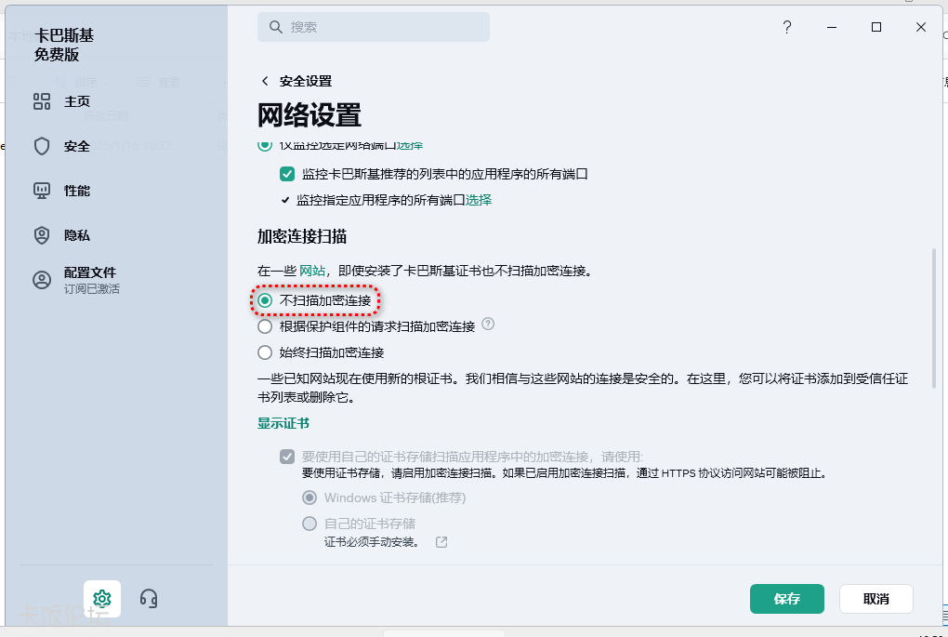Image resolution: width=948 pixels, height=637 pixels.
Task: Choose 自己的证书存储 radio
Action: [309, 524]
